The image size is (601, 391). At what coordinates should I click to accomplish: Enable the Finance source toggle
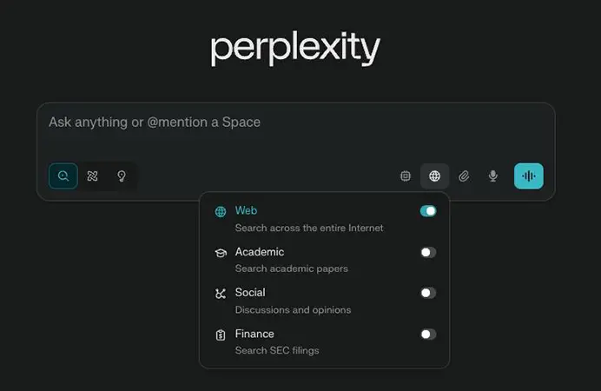[428, 334]
